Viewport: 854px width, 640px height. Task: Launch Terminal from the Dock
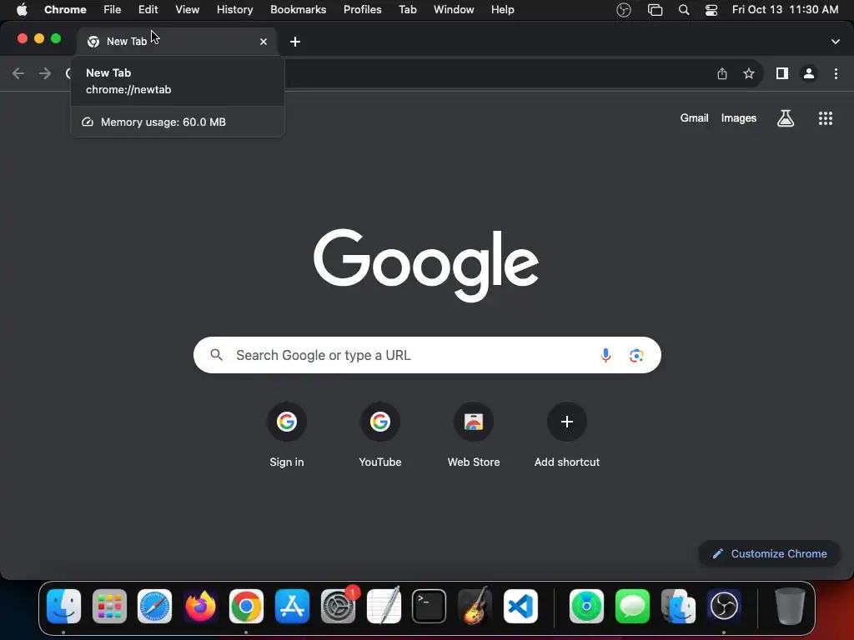point(429,607)
